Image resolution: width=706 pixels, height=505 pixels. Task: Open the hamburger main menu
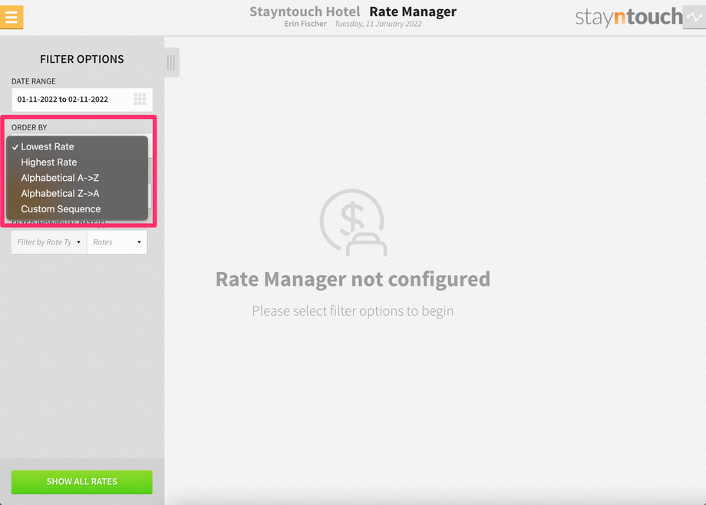pyautogui.click(x=12, y=17)
